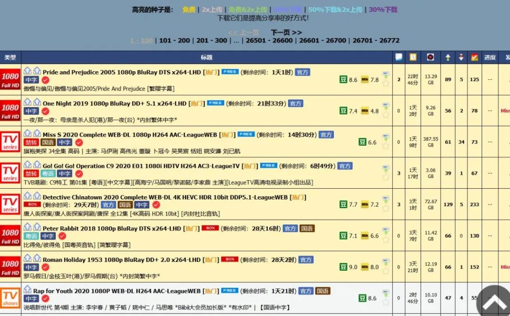Open the seeders count 129 of Detective Chinatown

coord(448,204)
